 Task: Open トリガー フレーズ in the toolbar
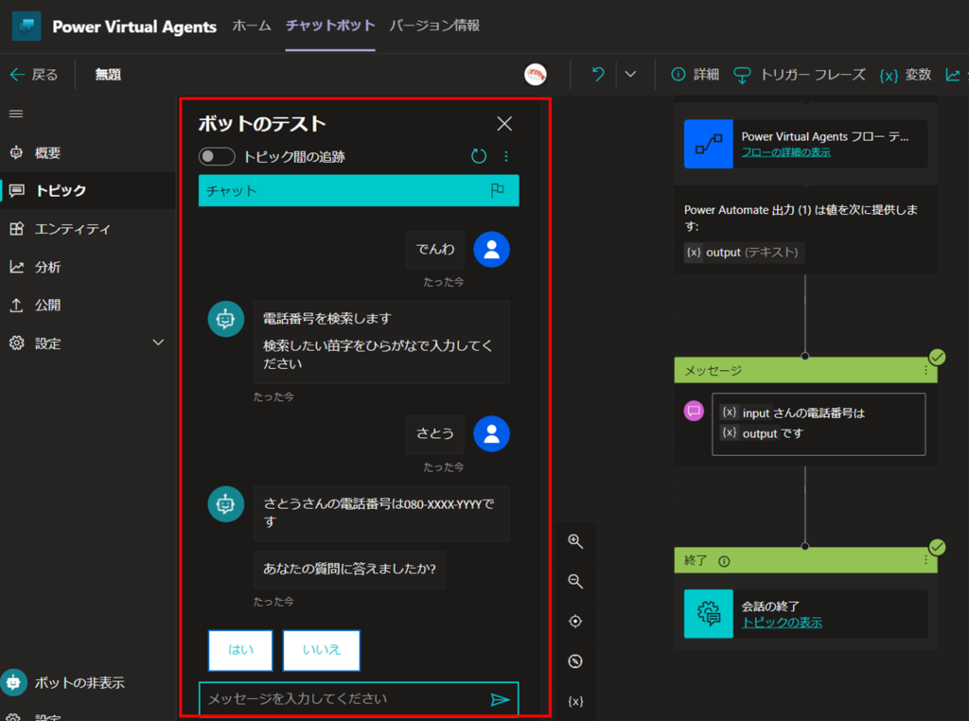tap(799, 75)
